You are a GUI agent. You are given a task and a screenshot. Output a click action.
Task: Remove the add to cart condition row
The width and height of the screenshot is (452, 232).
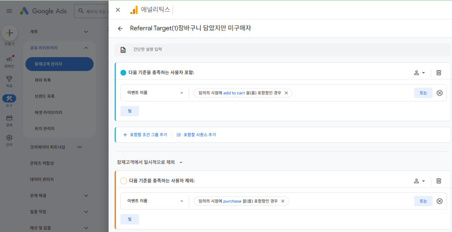click(439, 93)
